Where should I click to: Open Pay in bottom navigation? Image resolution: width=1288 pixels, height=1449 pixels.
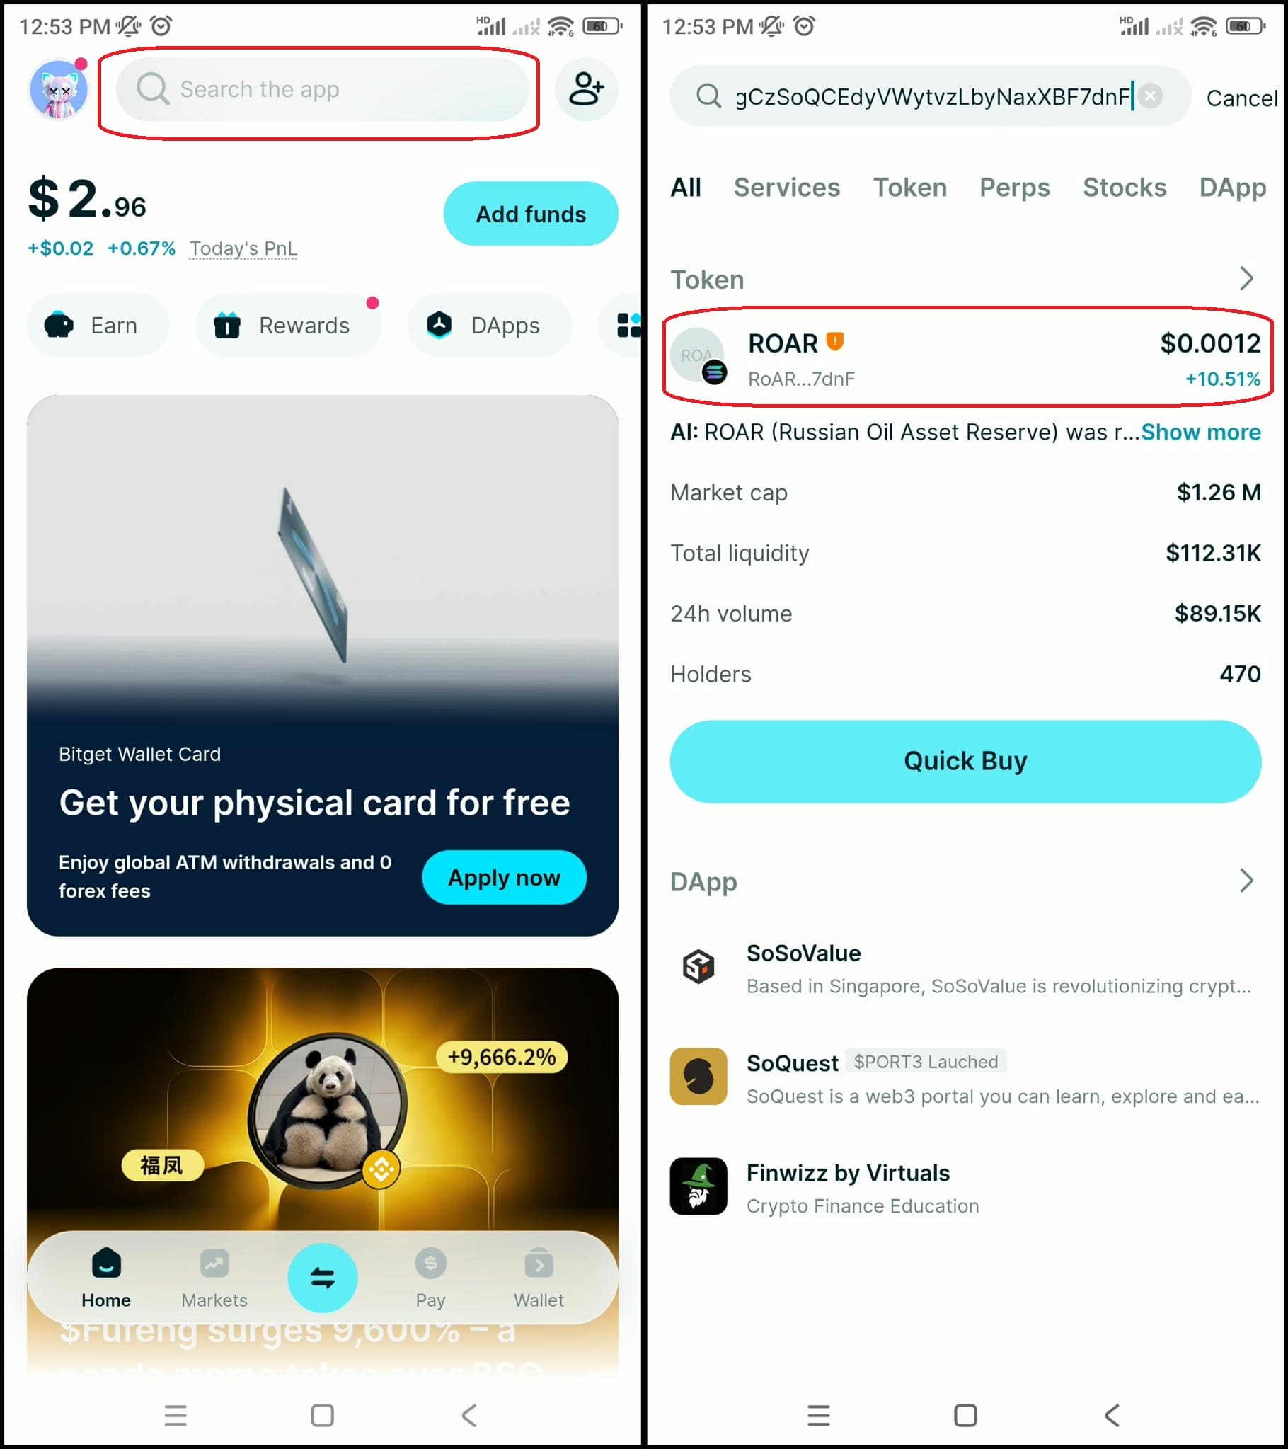coord(430,1279)
